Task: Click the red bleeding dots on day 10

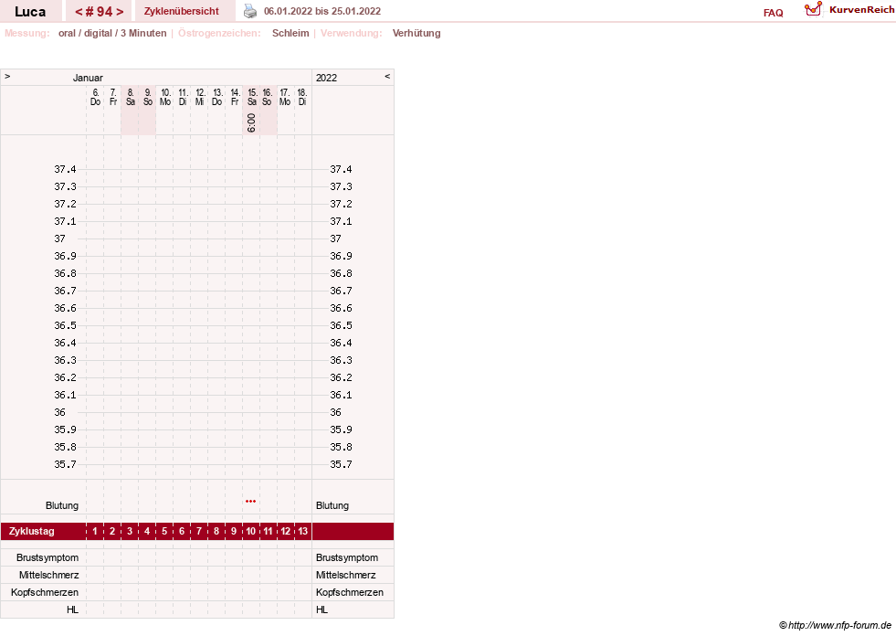Action: click(250, 501)
